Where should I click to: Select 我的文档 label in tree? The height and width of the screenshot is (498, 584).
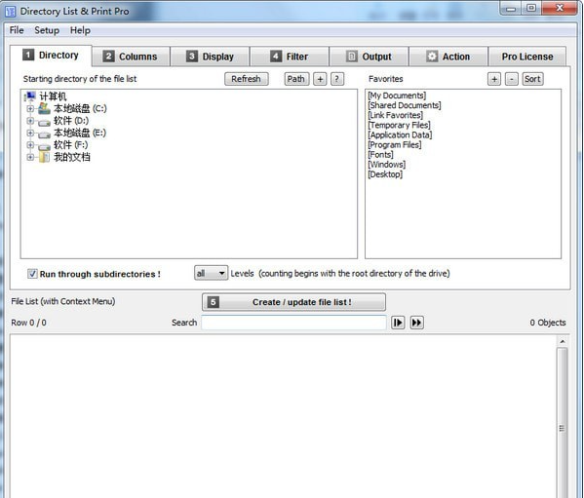click(x=72, y=158)
